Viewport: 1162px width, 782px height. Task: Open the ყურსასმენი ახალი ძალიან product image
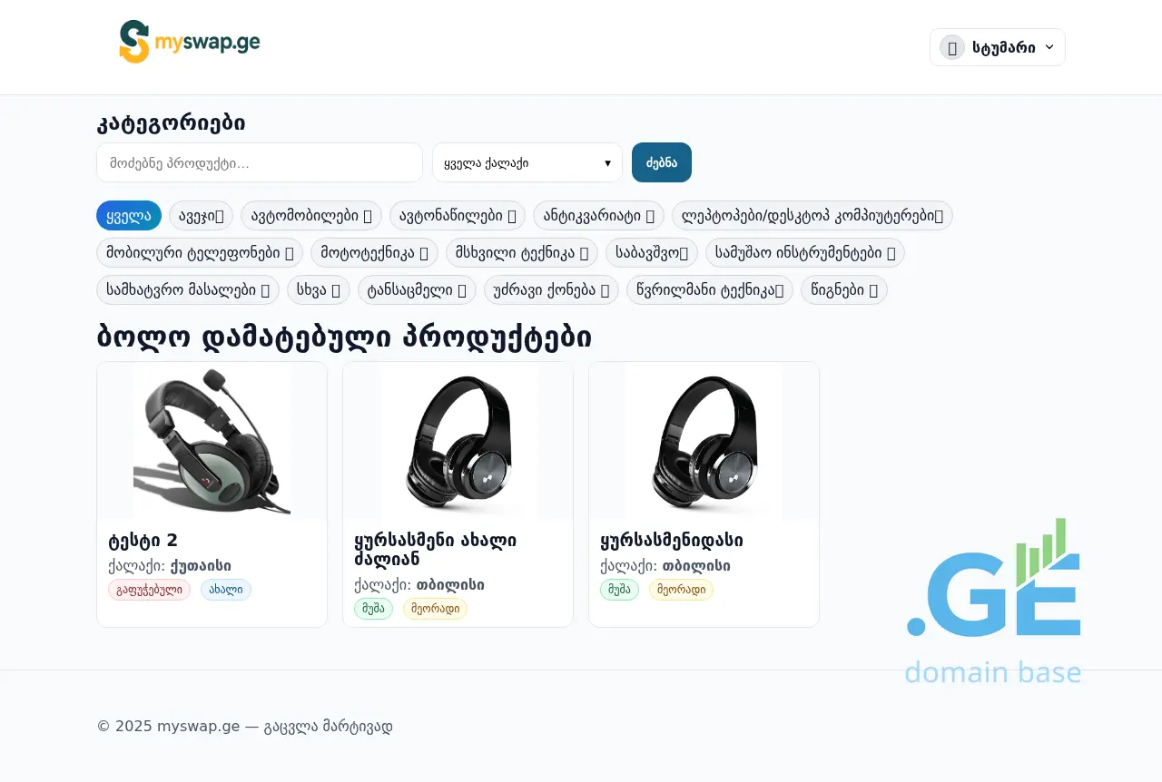[x=458, y=441]
